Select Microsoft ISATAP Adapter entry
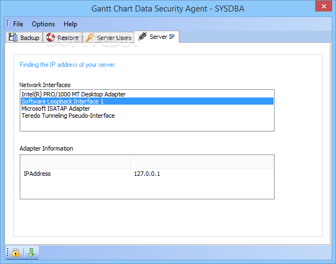Image resolution: width=336 pixels, height=264 pixels. (x=147, y=108)
